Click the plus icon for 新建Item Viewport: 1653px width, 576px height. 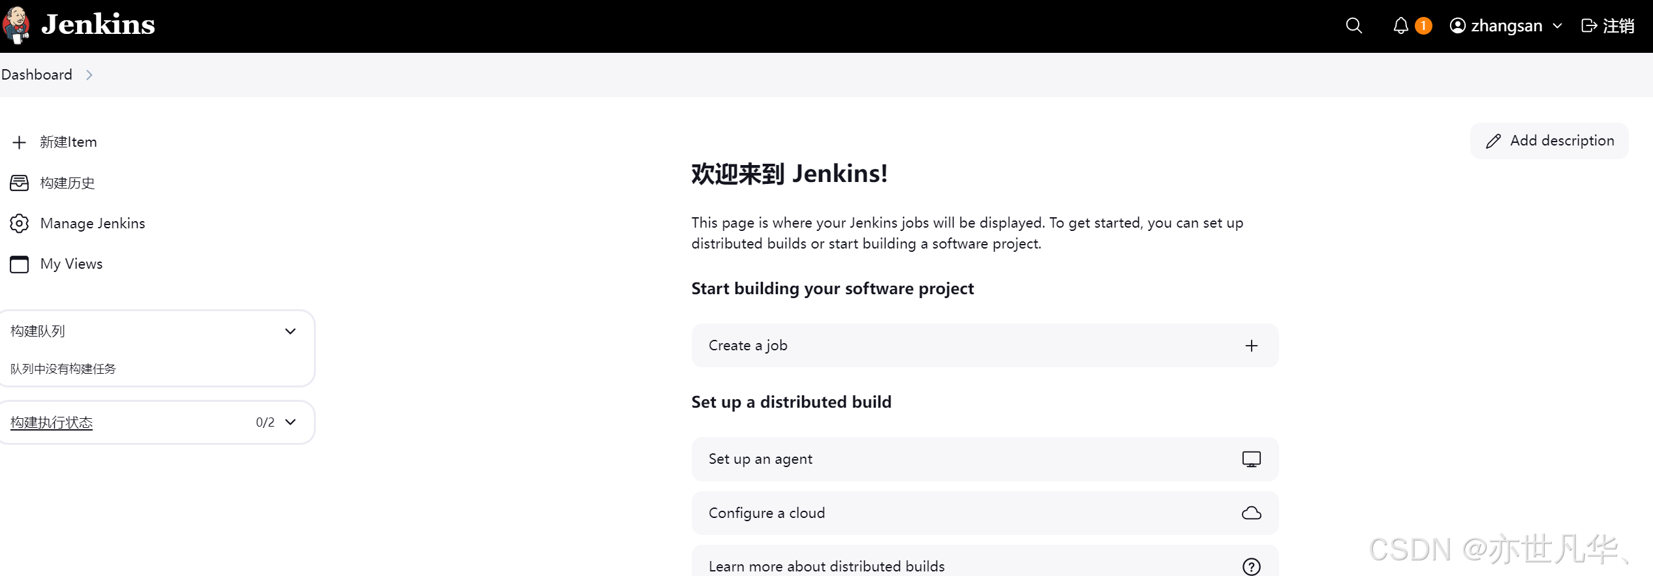pos(19,142)
